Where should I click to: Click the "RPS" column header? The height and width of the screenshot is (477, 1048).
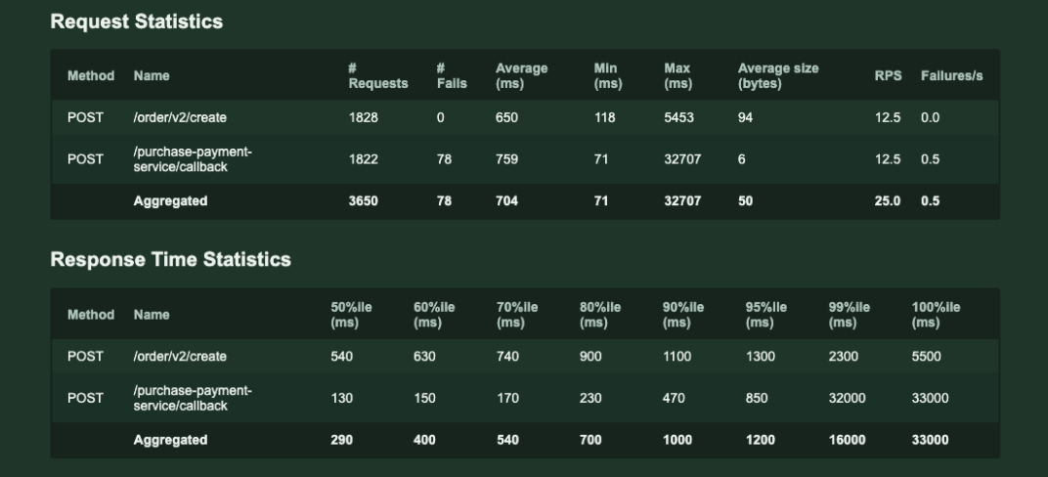[x=888, y=76]
